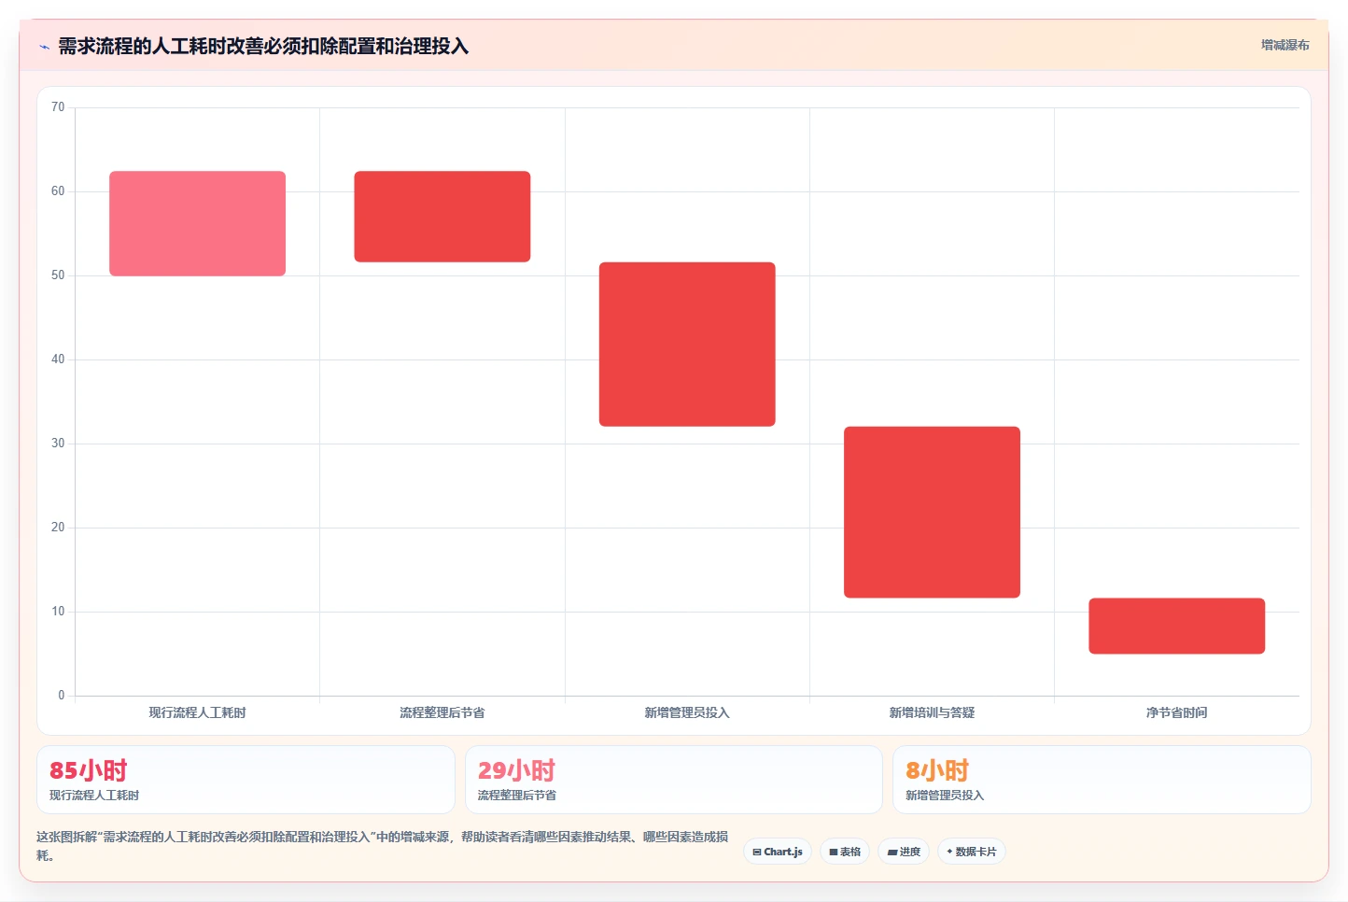The image size is (1348, 902).
Task: Click the axis label 新增管理员投入
Action: pos(687,712)
